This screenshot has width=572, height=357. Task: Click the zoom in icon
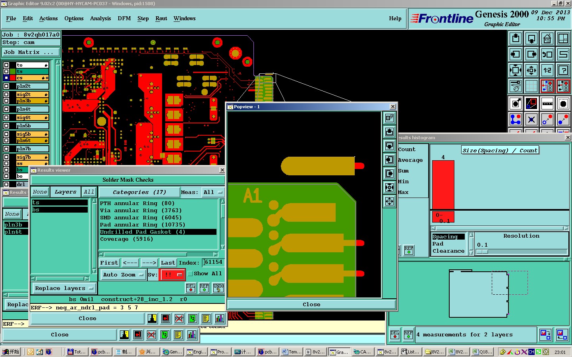point(516,70)
